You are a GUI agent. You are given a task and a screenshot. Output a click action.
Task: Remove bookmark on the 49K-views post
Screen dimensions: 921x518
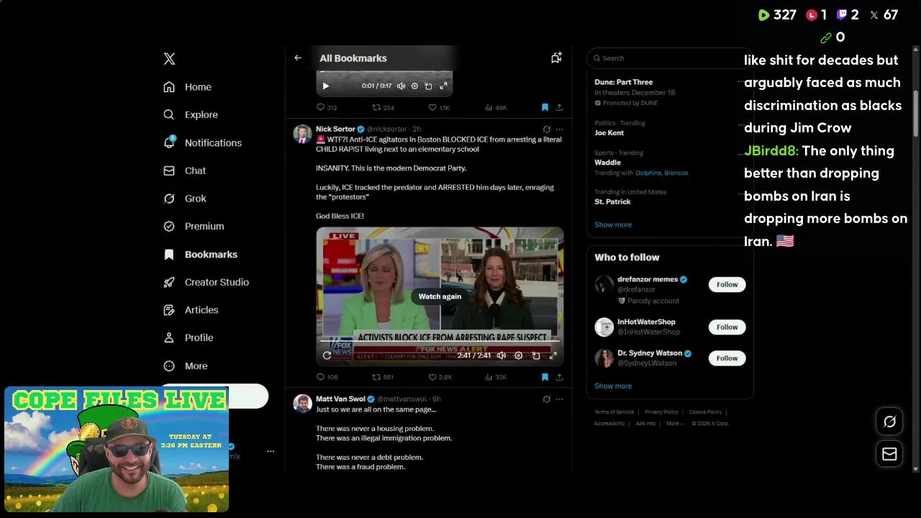[x=545, y=107]
